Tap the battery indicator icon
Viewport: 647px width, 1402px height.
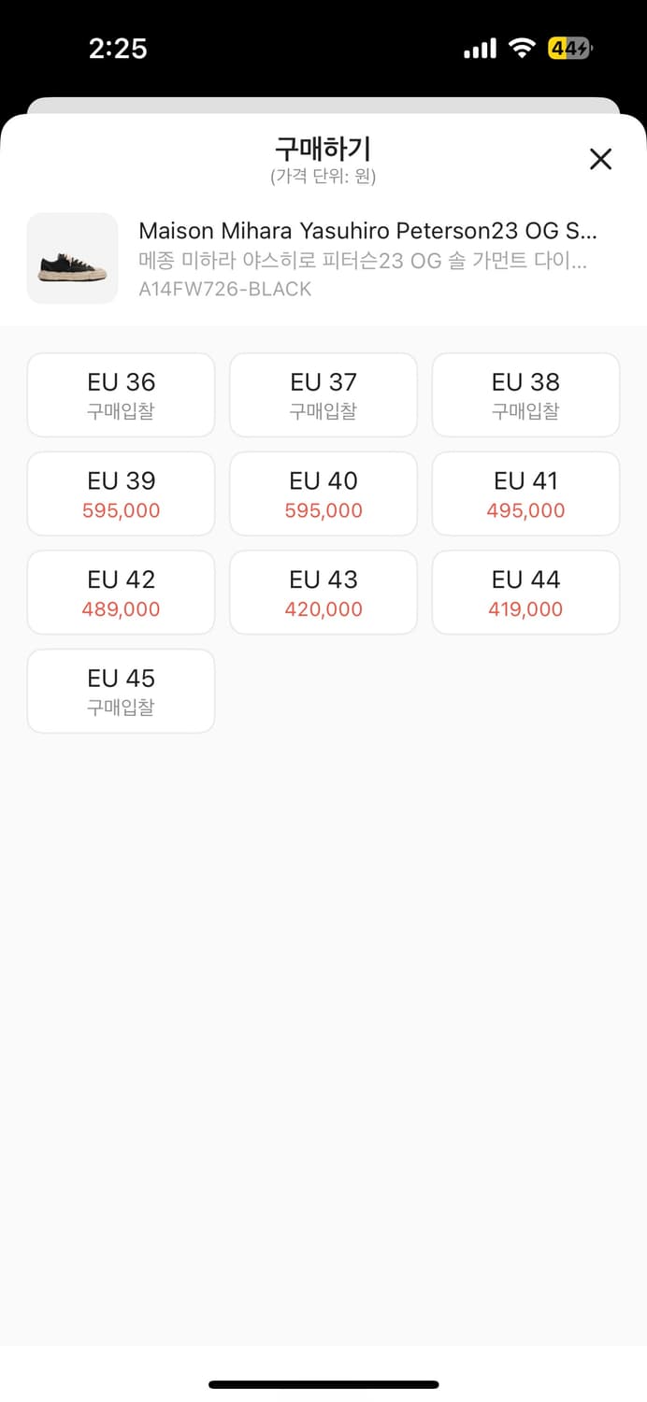tap(570, 49)
